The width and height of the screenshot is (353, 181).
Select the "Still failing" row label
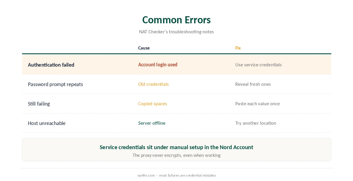tap(39, 104)
